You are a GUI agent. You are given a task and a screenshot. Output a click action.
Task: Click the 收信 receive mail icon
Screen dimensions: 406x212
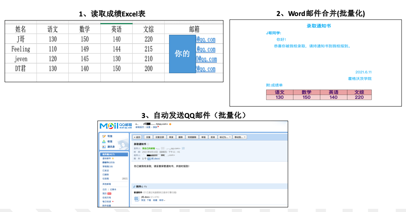[x=104, y=141]
